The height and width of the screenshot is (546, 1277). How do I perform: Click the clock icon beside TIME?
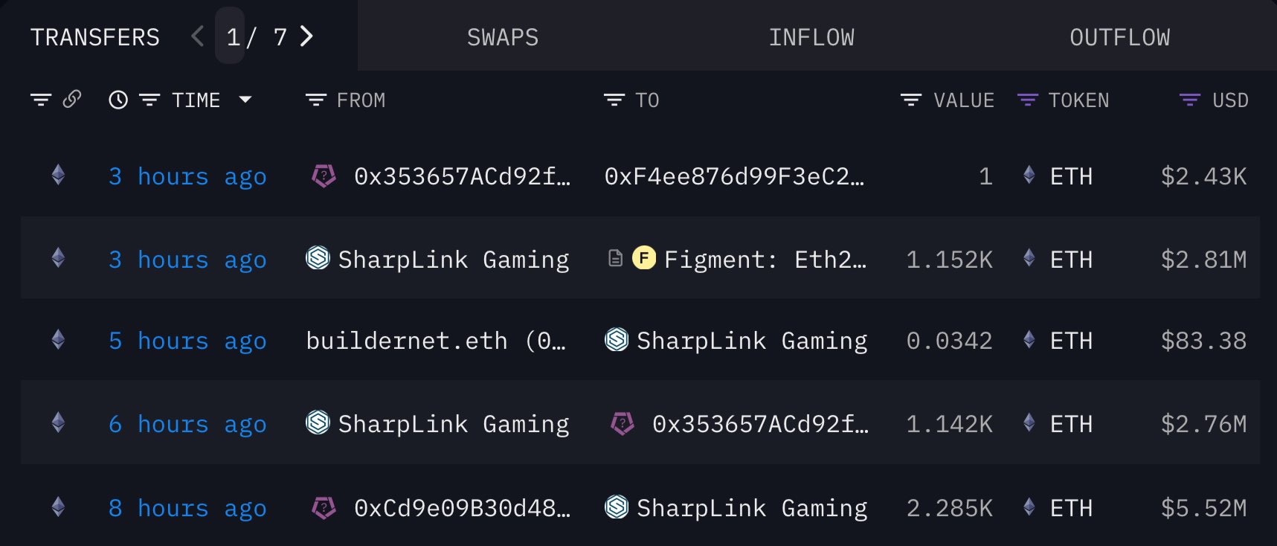point(118,100)
